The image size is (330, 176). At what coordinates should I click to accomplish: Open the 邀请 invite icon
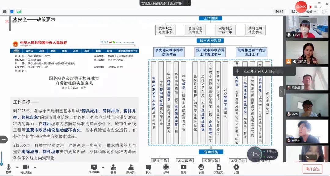[113, 169]
